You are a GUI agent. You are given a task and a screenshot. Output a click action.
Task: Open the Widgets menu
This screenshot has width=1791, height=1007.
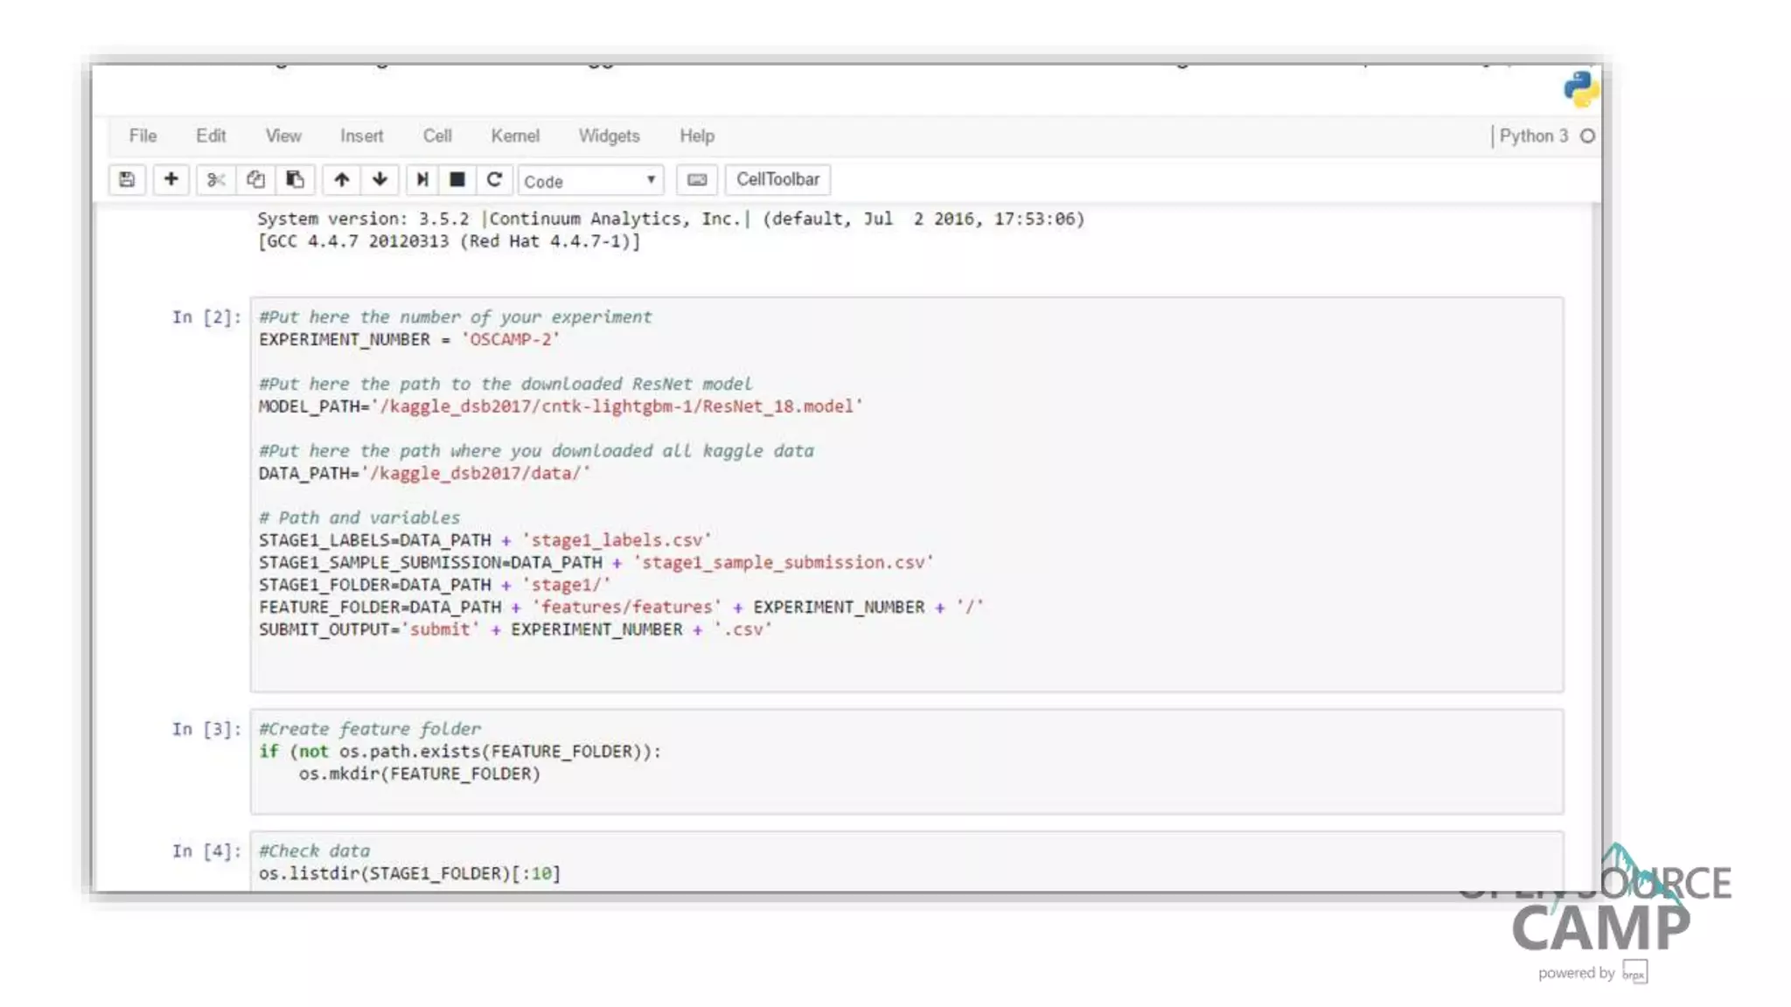tap(609, 135)
